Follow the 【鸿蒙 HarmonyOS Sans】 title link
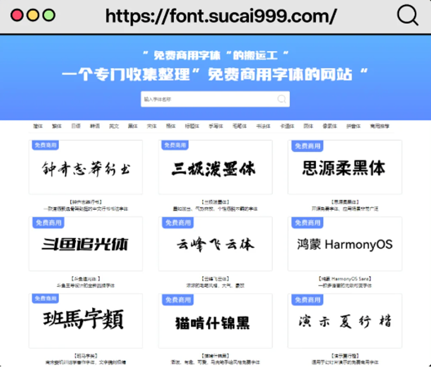 [345, 279]
